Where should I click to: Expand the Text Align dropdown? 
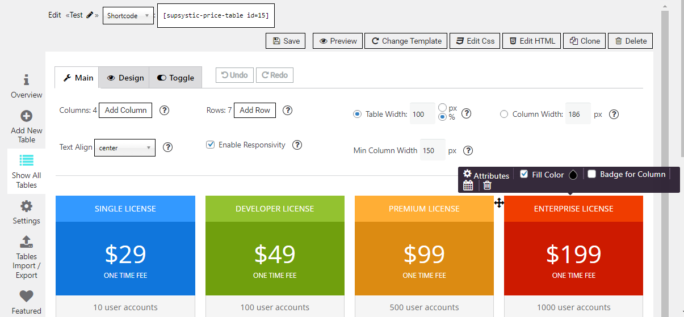click(x=124, y=148)
